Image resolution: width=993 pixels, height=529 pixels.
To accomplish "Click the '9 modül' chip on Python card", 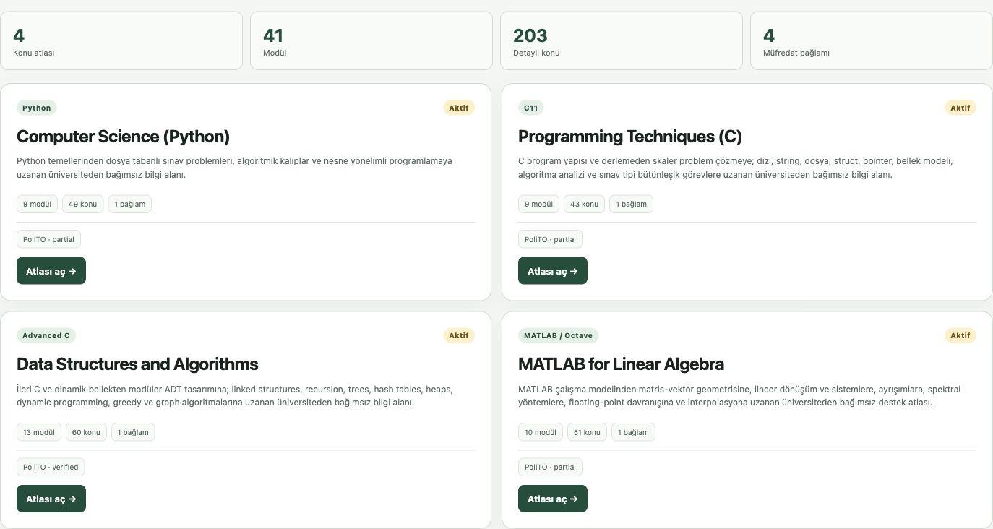I will point(37,204).
